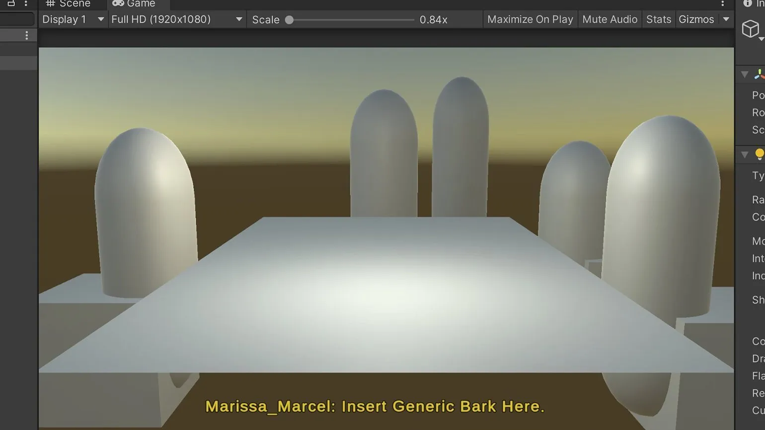
Task: Open the Display 1 dropdown
Action: tap(73, 19)
